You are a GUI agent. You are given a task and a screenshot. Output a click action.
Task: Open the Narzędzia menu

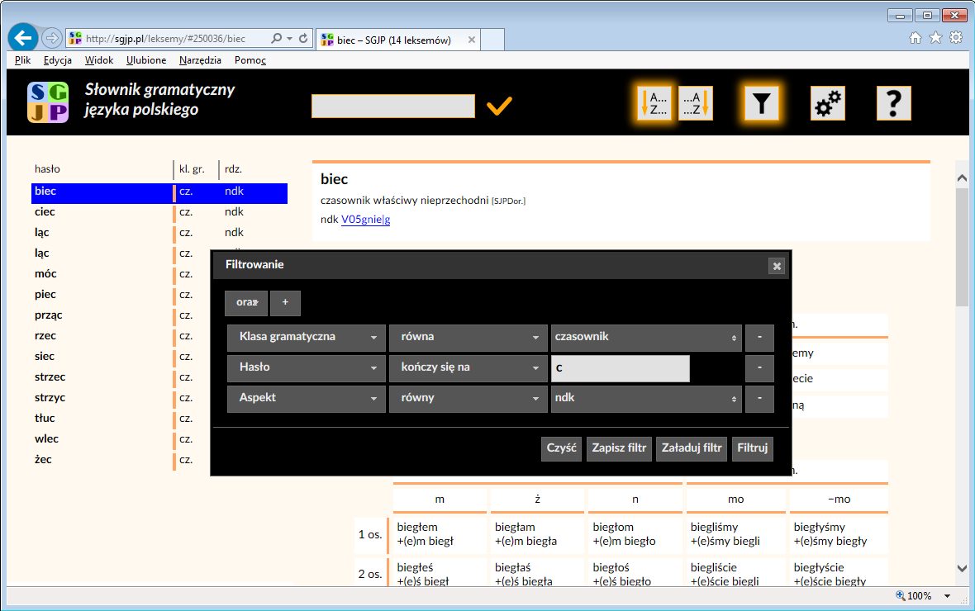[x=200, y=60]
